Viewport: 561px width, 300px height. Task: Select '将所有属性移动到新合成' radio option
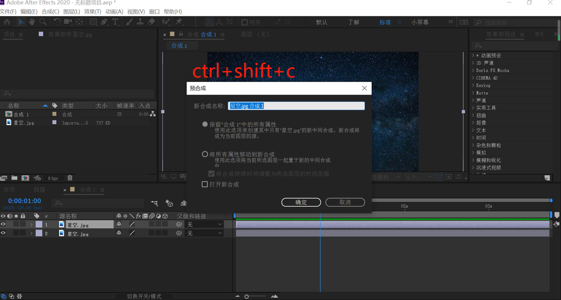click(x=205, y=154)
